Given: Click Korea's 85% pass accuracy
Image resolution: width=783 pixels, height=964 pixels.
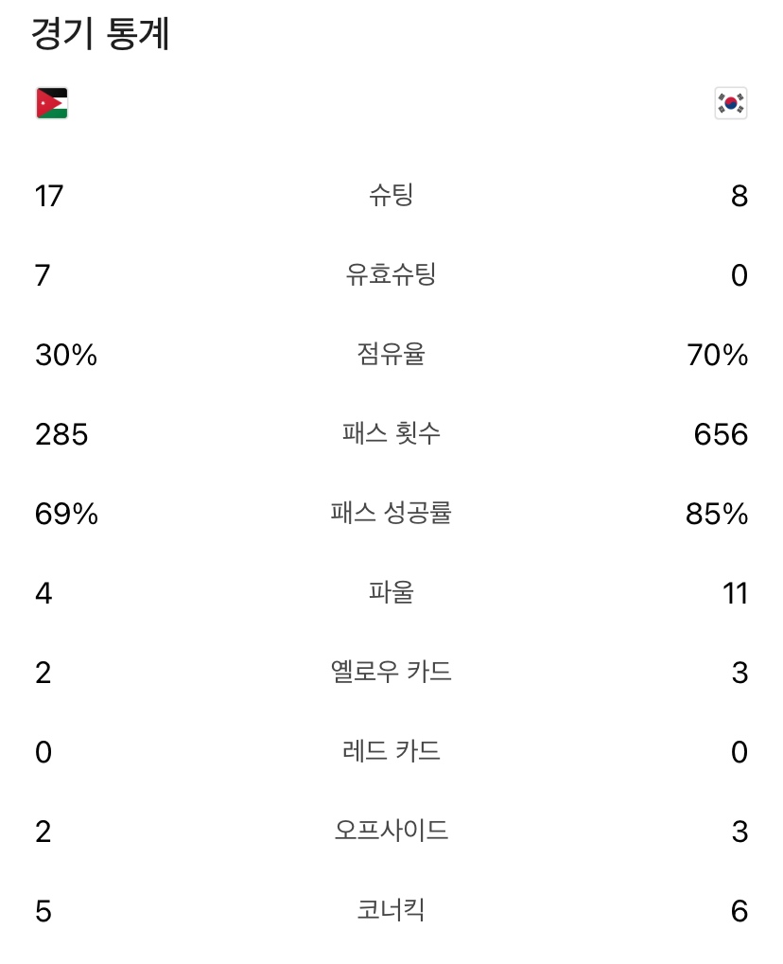Looking at the screenshot, I should 717,514.
